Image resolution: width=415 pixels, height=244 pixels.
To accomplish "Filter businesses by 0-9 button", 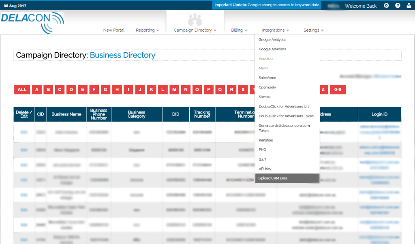I will point(338,90).
